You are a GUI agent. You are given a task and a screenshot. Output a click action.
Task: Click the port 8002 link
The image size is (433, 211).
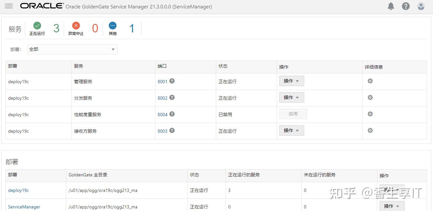pos(162,98)
